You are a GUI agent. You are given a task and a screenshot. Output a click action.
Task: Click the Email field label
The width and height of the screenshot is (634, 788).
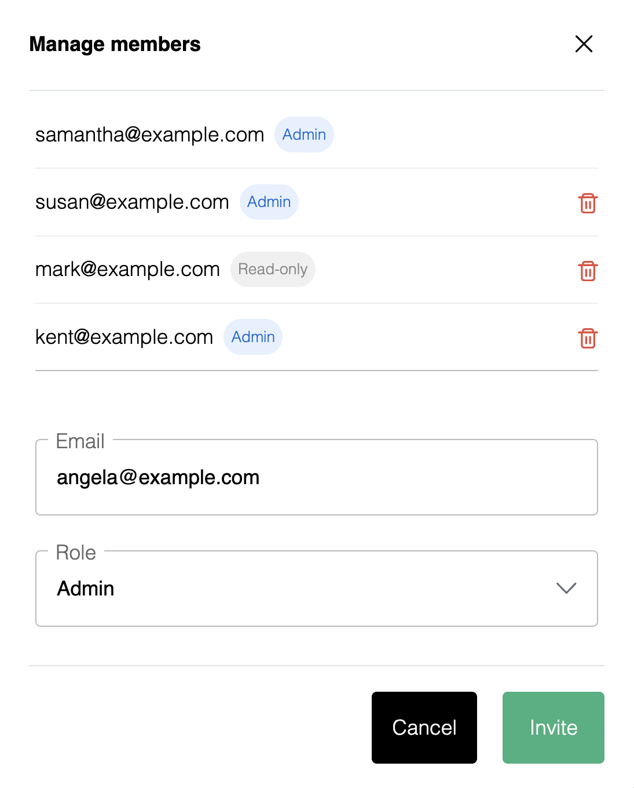coord(80,441)
